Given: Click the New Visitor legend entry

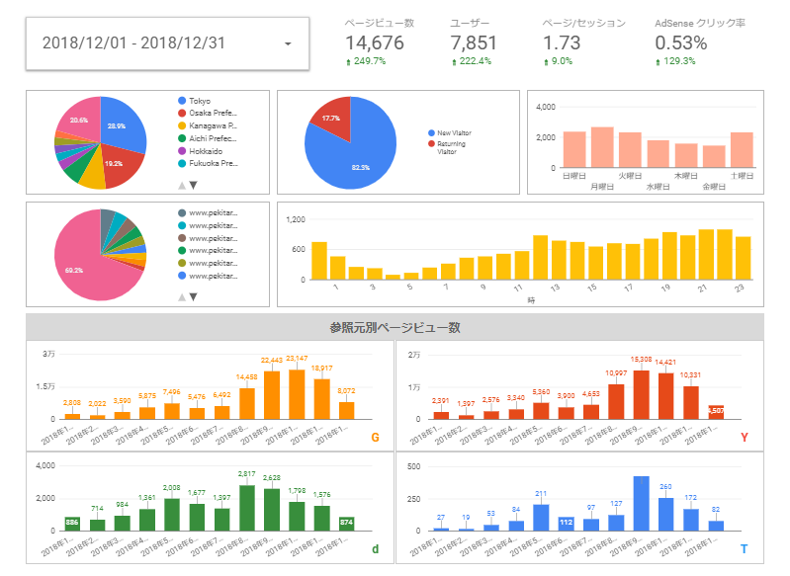Looking at the screenshot, I should pos(450,133).
